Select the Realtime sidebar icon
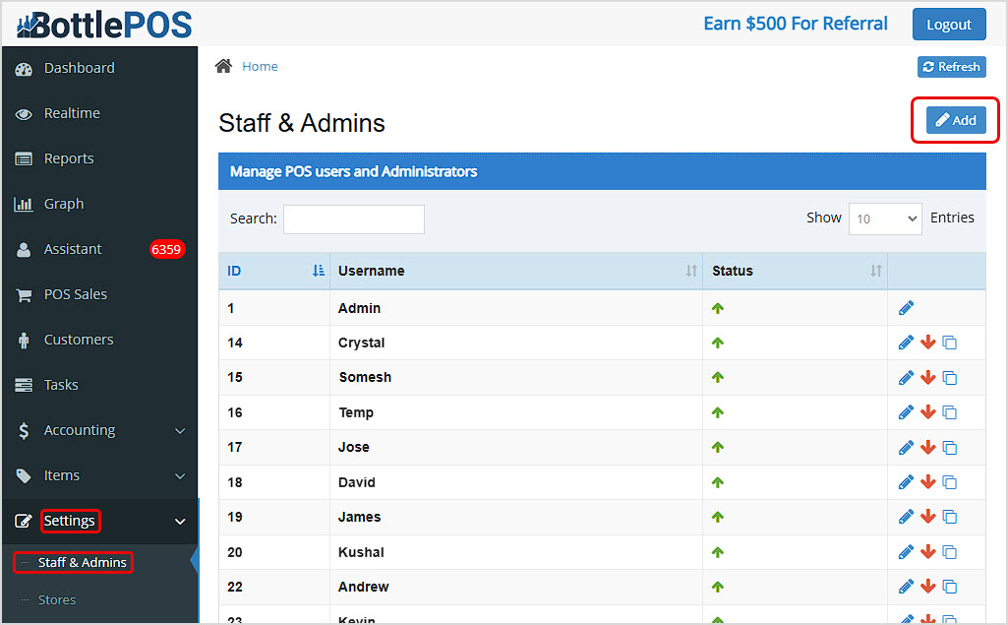Viewport: 1008px width, 625px height. 23,113
